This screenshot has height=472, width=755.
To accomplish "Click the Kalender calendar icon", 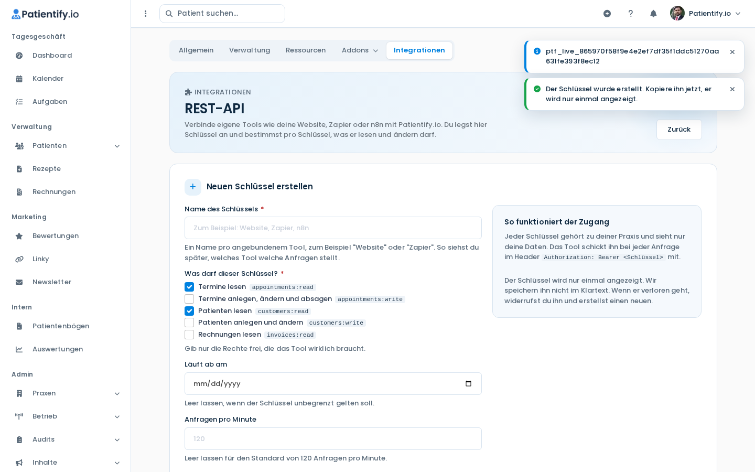I will tap(19, 79).
